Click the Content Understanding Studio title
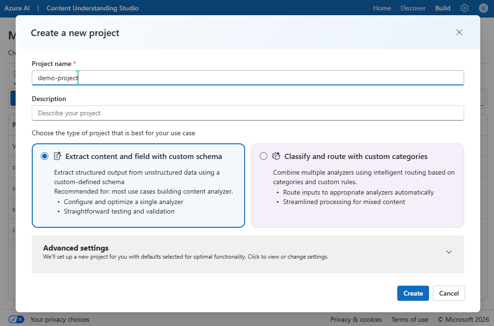The width and height of the screenshot is (494, 326). pos(92,8)
